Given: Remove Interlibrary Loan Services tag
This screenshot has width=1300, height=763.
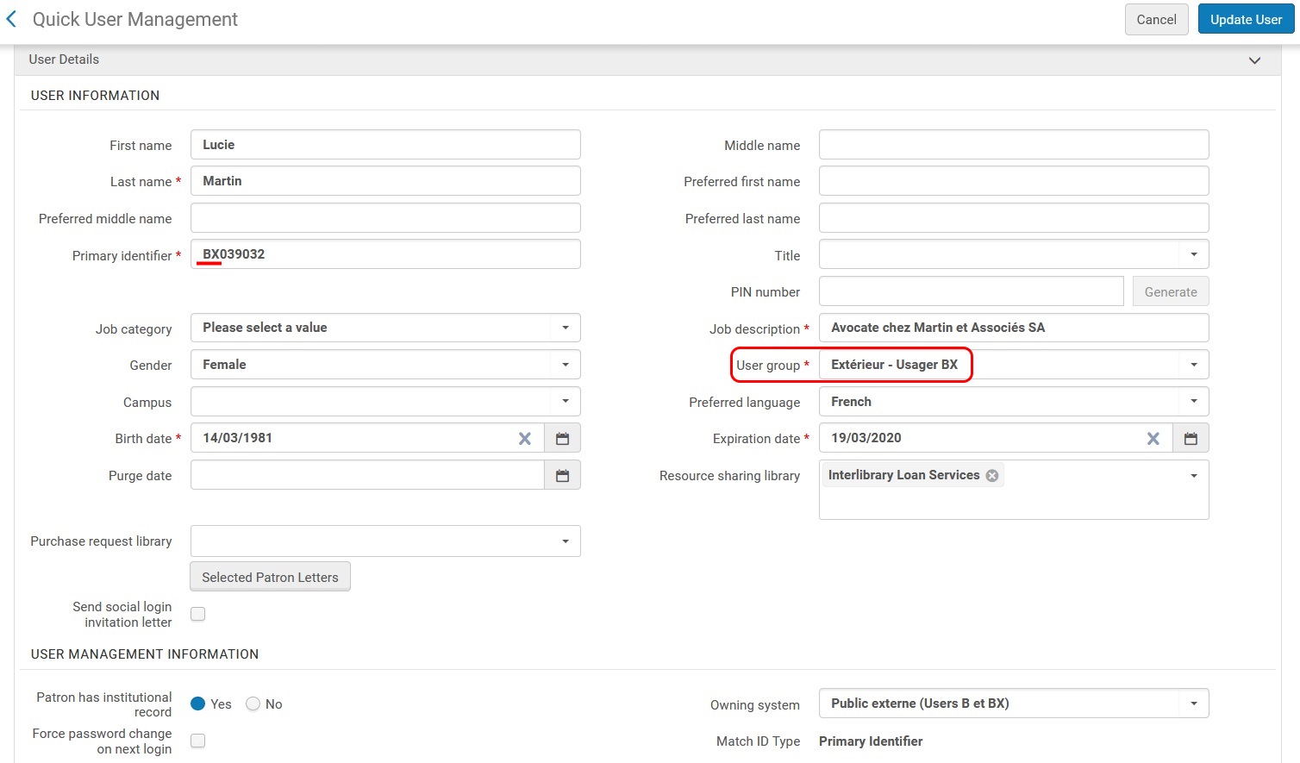Looking at the screenshot, I should (992, 476).
